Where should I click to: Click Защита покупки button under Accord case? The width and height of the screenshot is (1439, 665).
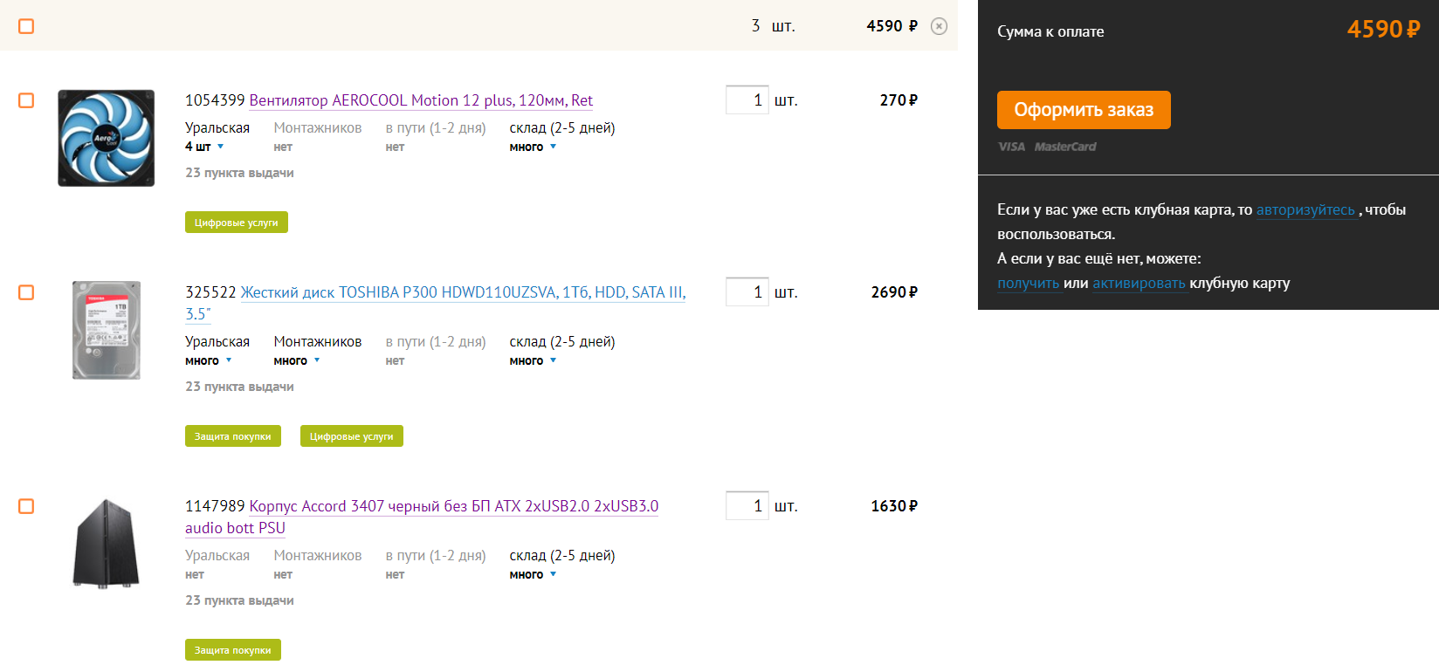click(x=233, y=650)
